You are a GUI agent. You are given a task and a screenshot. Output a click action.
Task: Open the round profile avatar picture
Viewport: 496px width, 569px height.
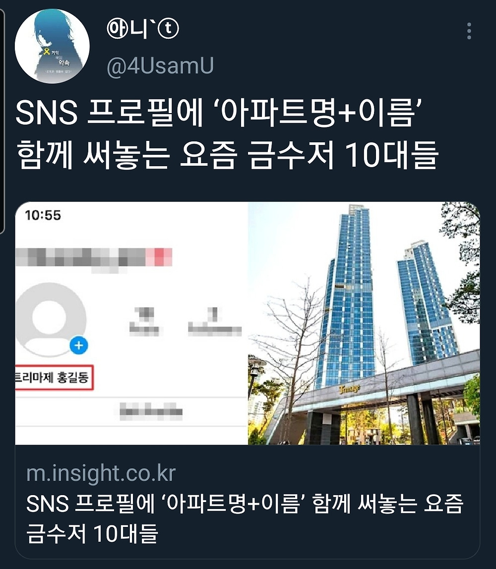[52, 46]
